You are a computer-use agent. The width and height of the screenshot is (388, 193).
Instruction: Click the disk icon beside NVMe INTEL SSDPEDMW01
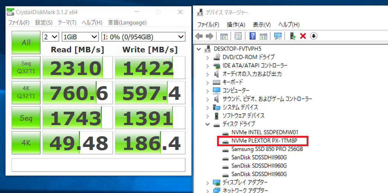point(226,133)
